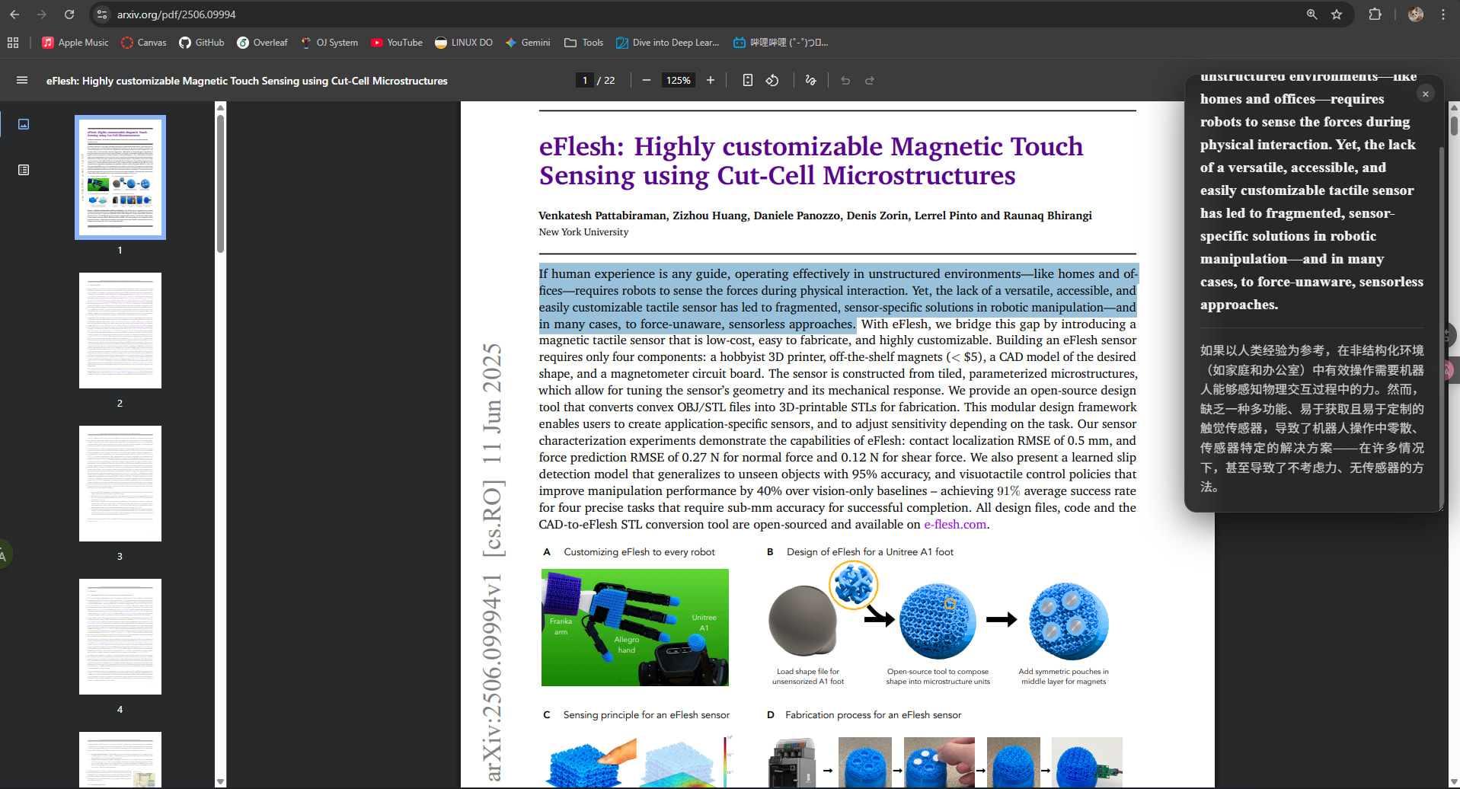
Task: Open the GitHub bookmark
Action: 202,43
